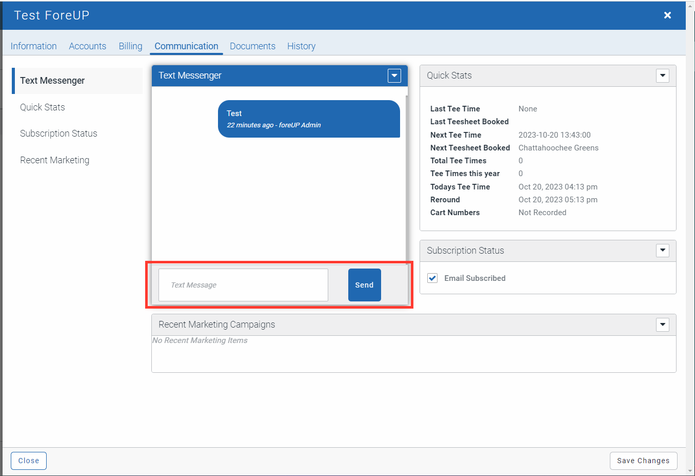Click the 2023-10-20 13:43:00 value
This screenshot has height=476, width=695.
[554, 135]
